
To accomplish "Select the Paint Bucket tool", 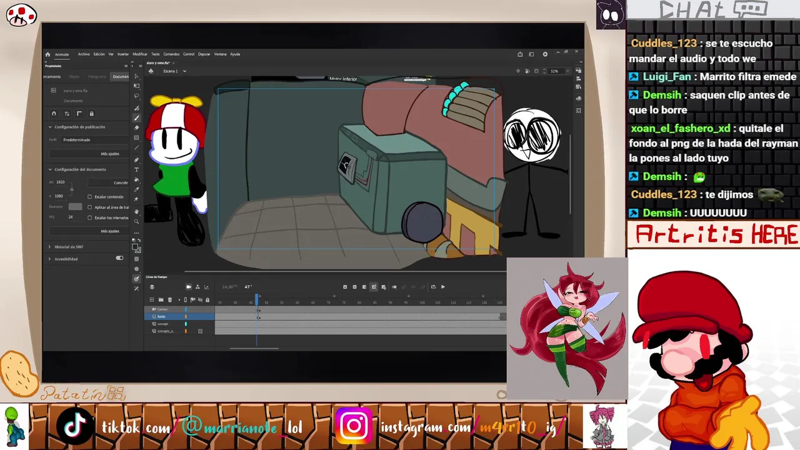I will [137, 179].
